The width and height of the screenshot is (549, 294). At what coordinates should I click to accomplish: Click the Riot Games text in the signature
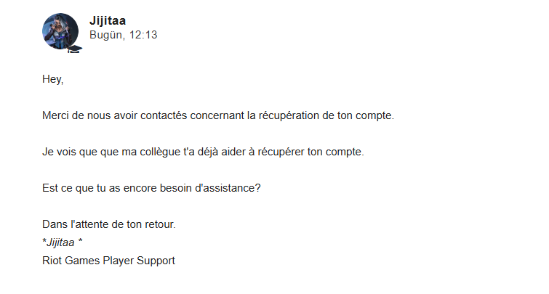click(71, 261)
